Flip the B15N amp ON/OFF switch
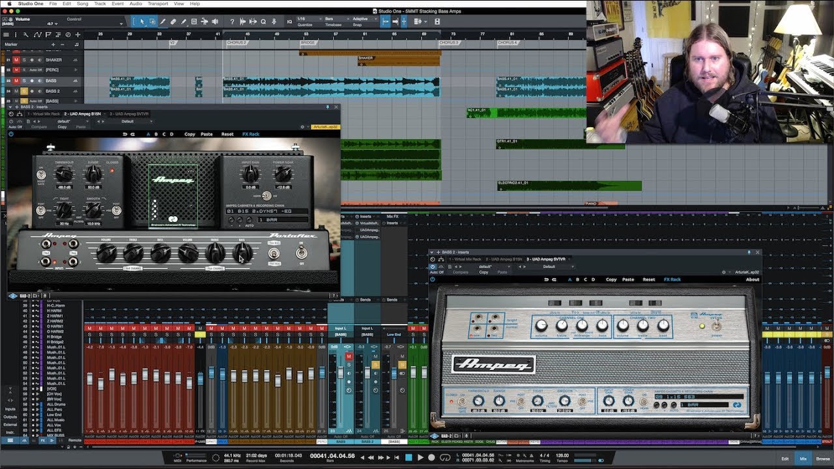 pyautogui.click(x=302, y=253)
